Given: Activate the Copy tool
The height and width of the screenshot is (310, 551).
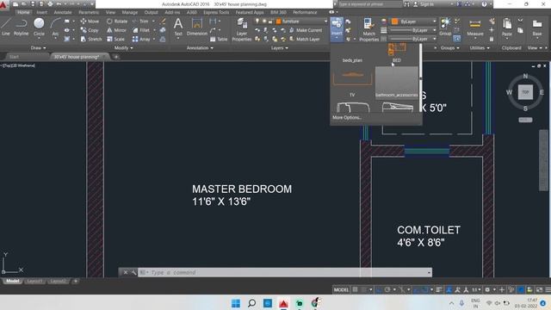Looking at the screenshot, I should coord(90,30).
